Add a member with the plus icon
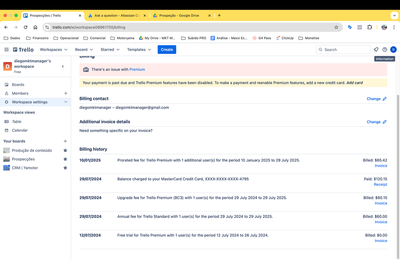 (66, 93)
